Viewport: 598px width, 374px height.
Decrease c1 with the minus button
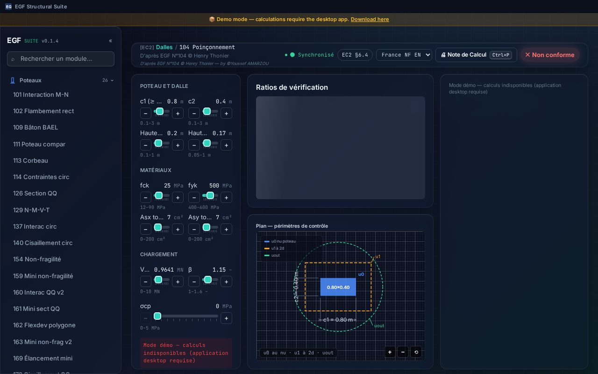(146, 113)
